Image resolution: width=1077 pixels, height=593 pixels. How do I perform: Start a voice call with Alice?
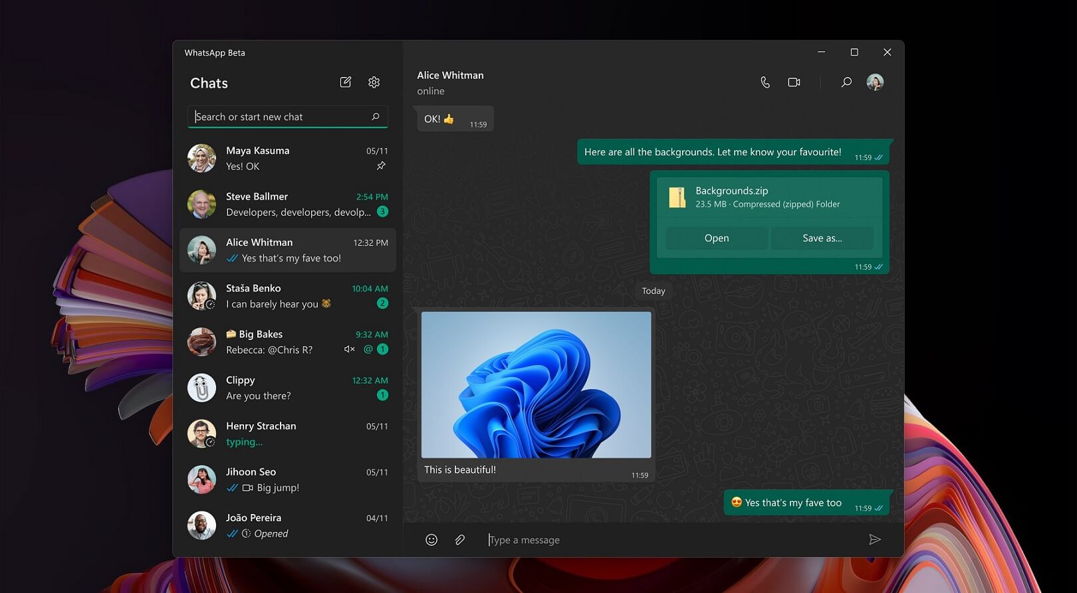(765, 82)
